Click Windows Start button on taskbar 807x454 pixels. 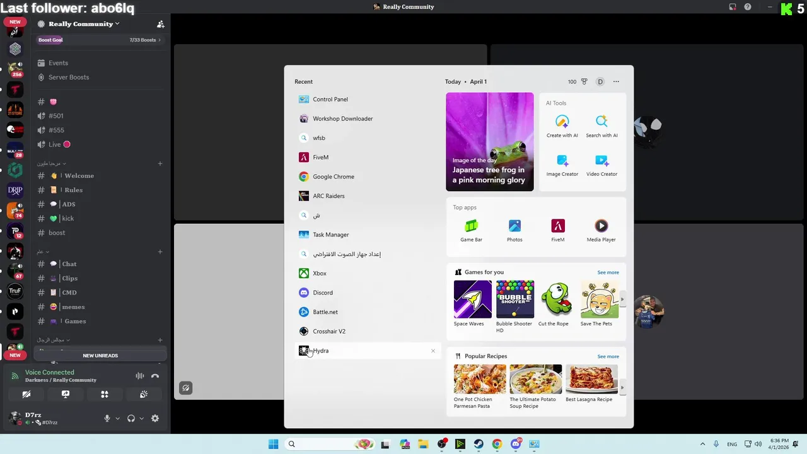tap(273, 444)
